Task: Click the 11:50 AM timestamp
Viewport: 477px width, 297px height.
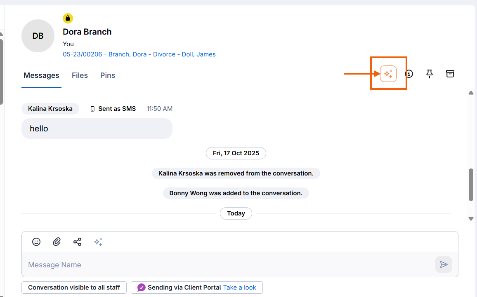Action: click(159, 109)
